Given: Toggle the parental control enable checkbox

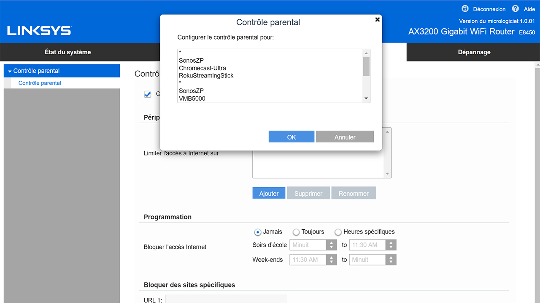Looking at the screenshot, I should point(147,94).
